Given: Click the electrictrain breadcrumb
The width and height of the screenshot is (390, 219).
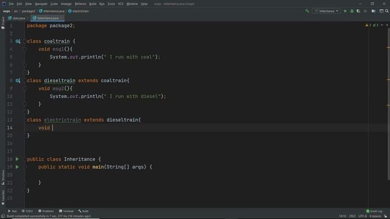Looking at the screenshot, I should pos(79,11).
